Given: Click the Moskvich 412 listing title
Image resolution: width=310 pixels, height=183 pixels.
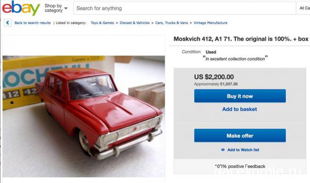Looking at the screenshot, I should tap(241, 39).
